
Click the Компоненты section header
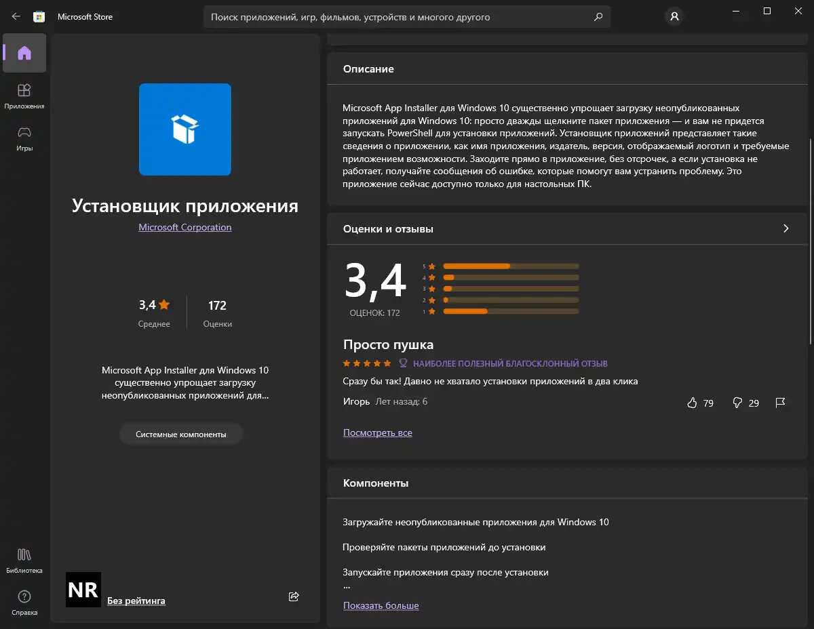(376, 483)
